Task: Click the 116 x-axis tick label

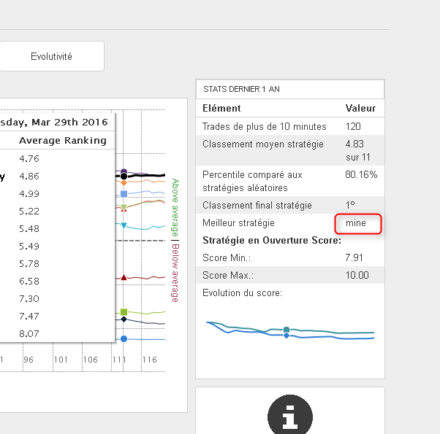Action: (x=150, y=360)
